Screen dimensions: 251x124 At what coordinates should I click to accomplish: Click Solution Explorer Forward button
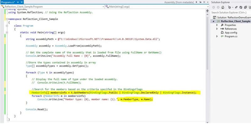pyautogui.click(x=218, y=7)
